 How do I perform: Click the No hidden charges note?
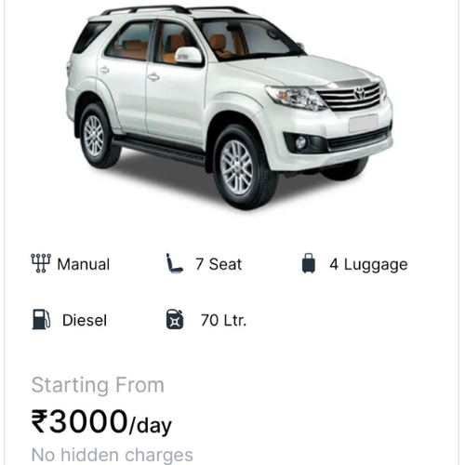point(113,456)
